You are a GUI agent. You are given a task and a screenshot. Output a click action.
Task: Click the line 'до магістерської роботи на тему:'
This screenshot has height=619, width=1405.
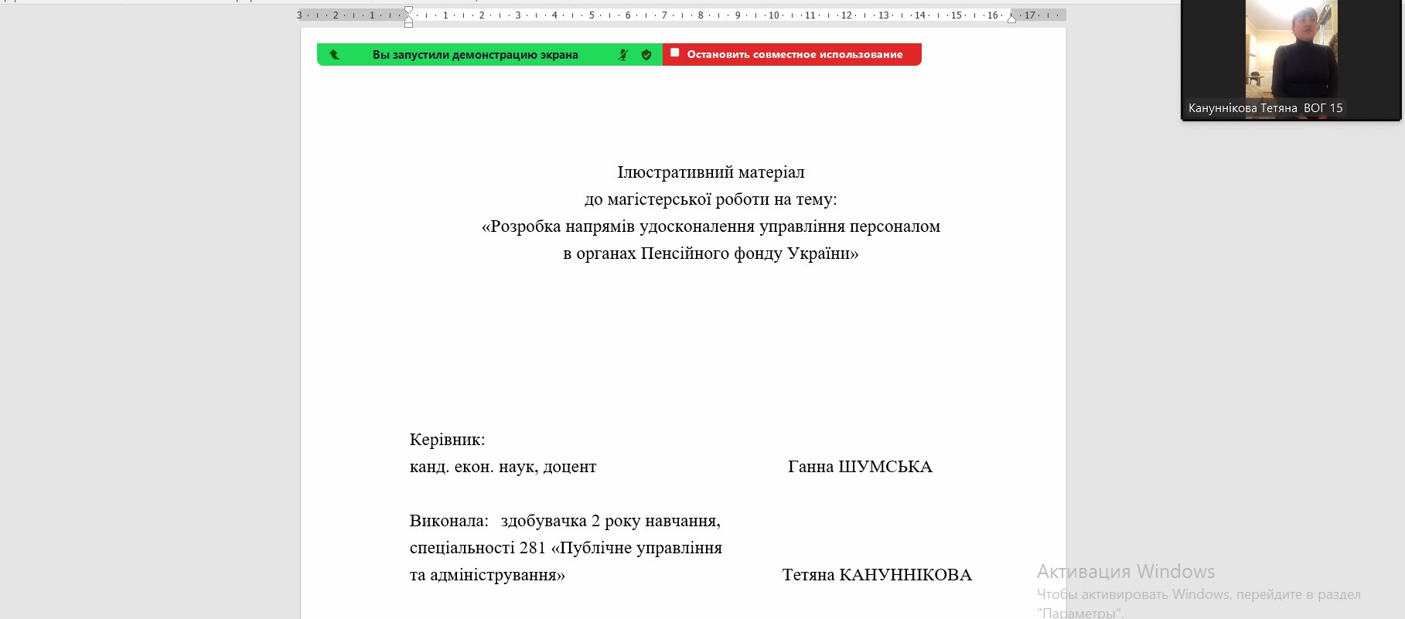coord(711,199)
